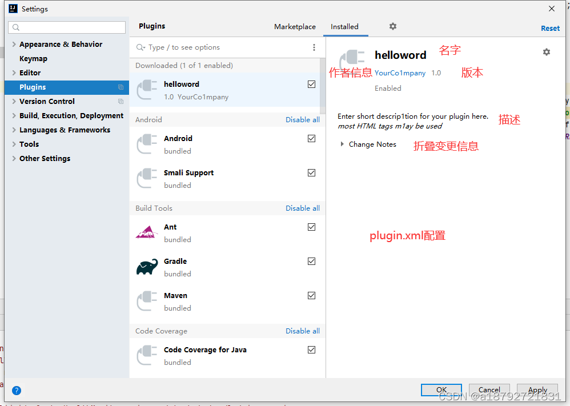Click plugin list vertical scrollbar
The width and height of the screenshot is (570, 406).
[x=323, y=86]
